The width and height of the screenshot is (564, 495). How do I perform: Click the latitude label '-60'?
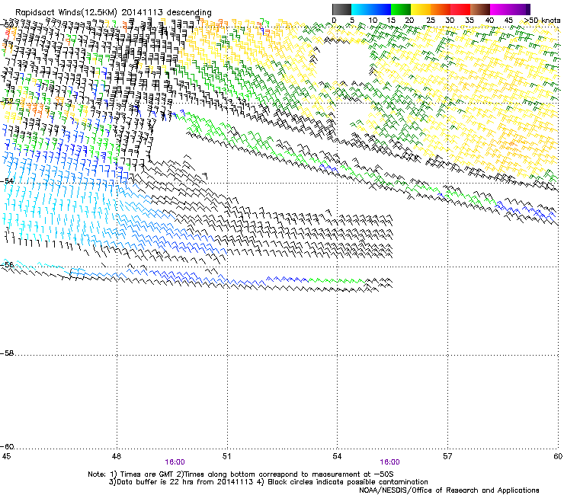[7, 447]
